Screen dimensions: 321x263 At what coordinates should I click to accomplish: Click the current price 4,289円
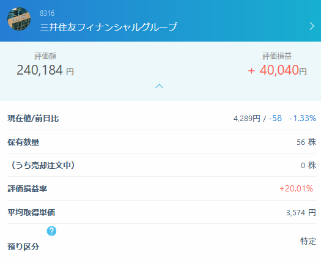click(x=247, y=119)
